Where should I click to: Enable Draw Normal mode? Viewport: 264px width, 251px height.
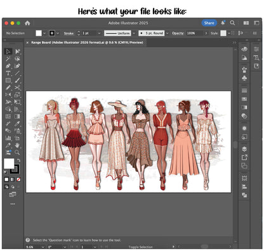tap(6, 187)
